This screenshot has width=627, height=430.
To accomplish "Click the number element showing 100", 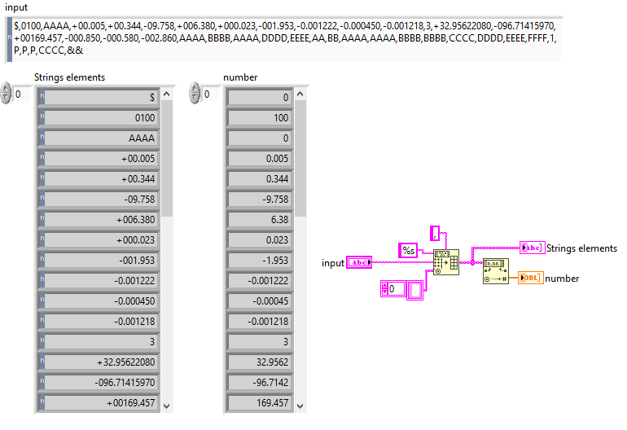I will 260,117.
